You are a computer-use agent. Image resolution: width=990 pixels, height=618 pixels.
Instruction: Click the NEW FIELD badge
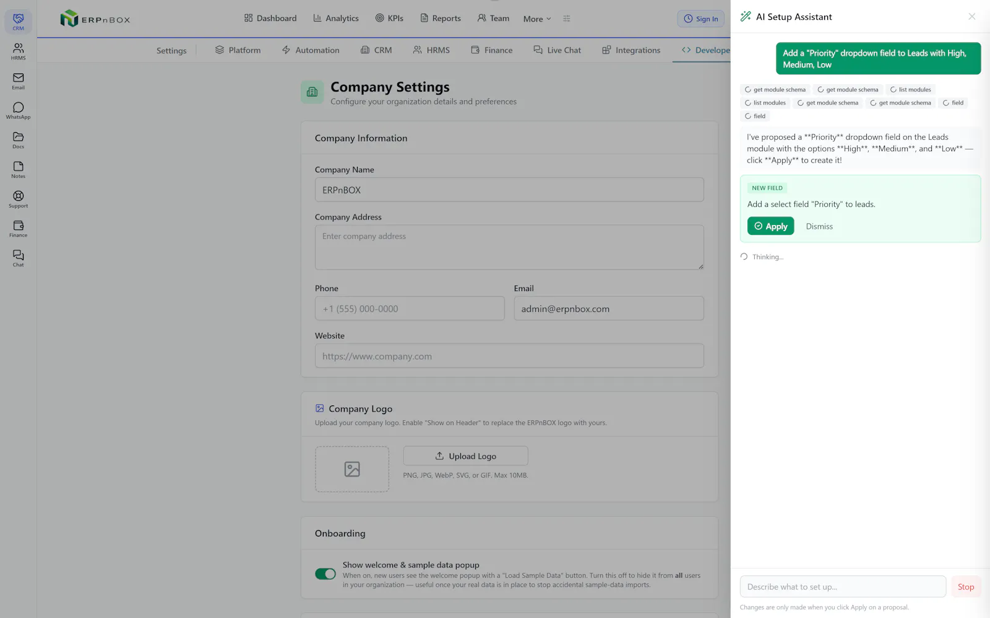point(767,188)
